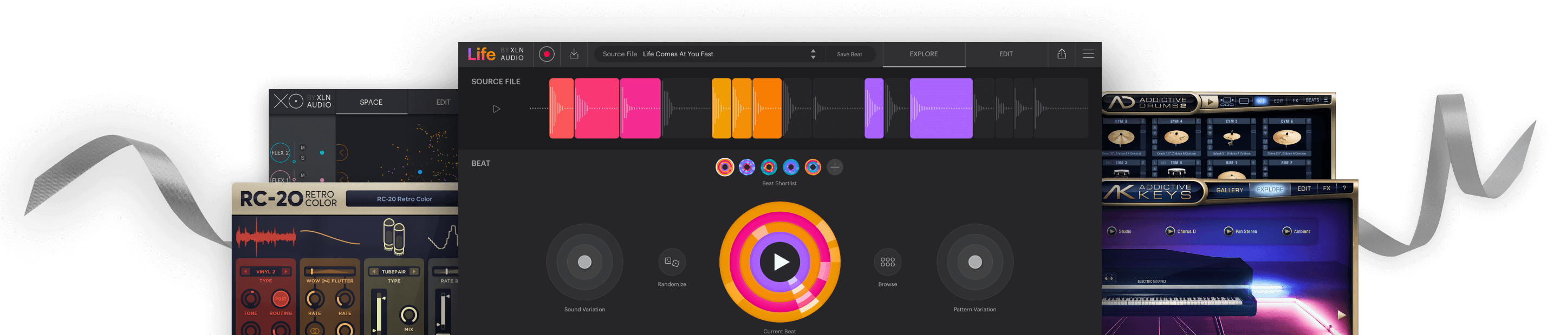Add current beat to shortlist with plus

click(x=835, y=167)
